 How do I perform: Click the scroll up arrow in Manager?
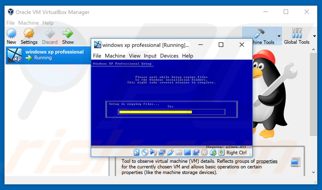pos(313,49)
